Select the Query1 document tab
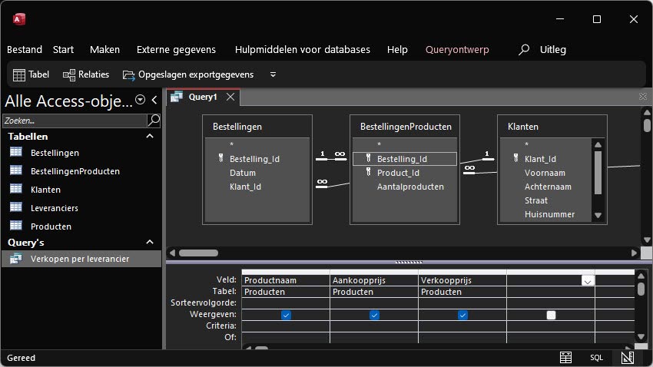The width and height of the screenshot is (653, 367). point(202,97)
